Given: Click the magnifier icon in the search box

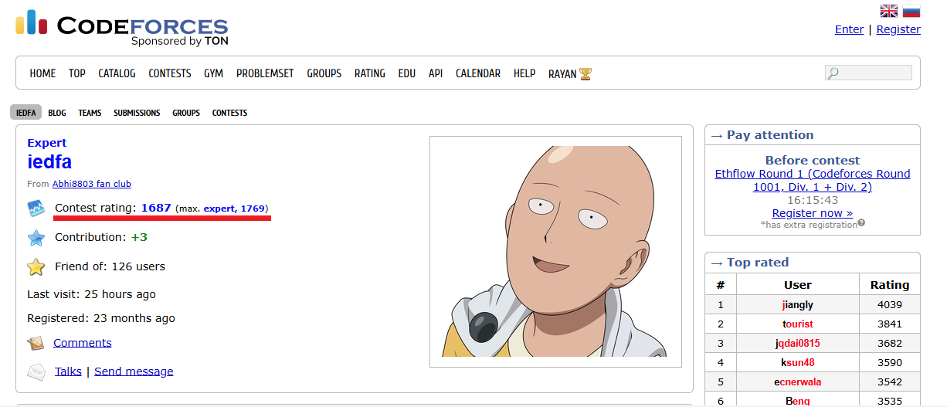Looking at the screenshot, I should 833,73.
